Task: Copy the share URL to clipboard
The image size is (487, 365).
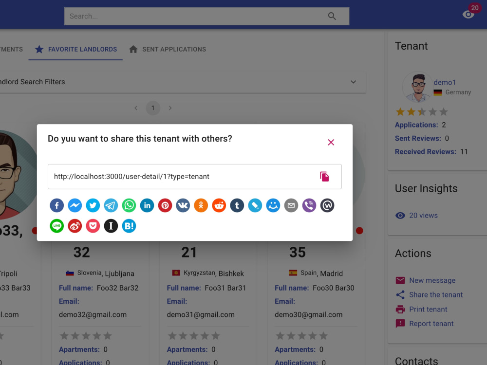Action: [x=324, y=177]
